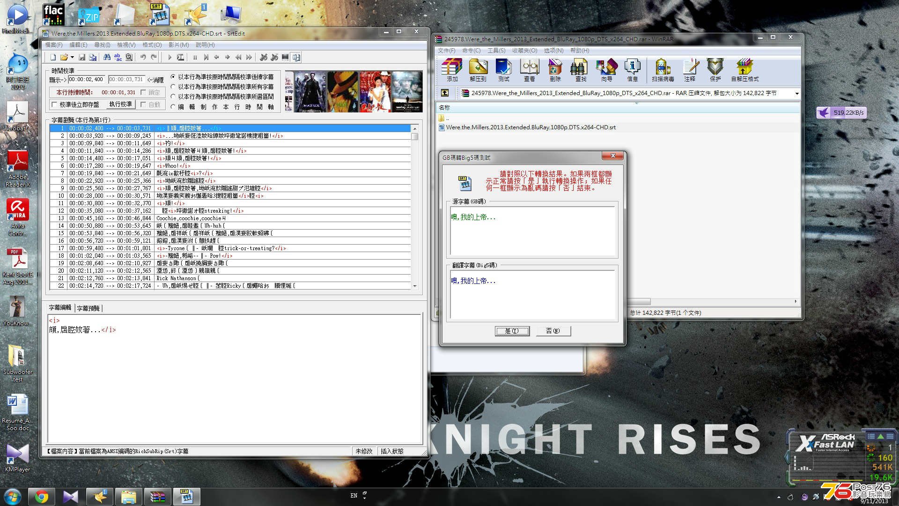Click WinRAR's 自解压格式 (SFX) icon
Screen dimensions: 899x506
point(744,70)
